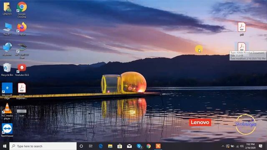Switch to the orange recorder app on taskbar
Viewport: 267px width, 150px height.
[158, 146]
